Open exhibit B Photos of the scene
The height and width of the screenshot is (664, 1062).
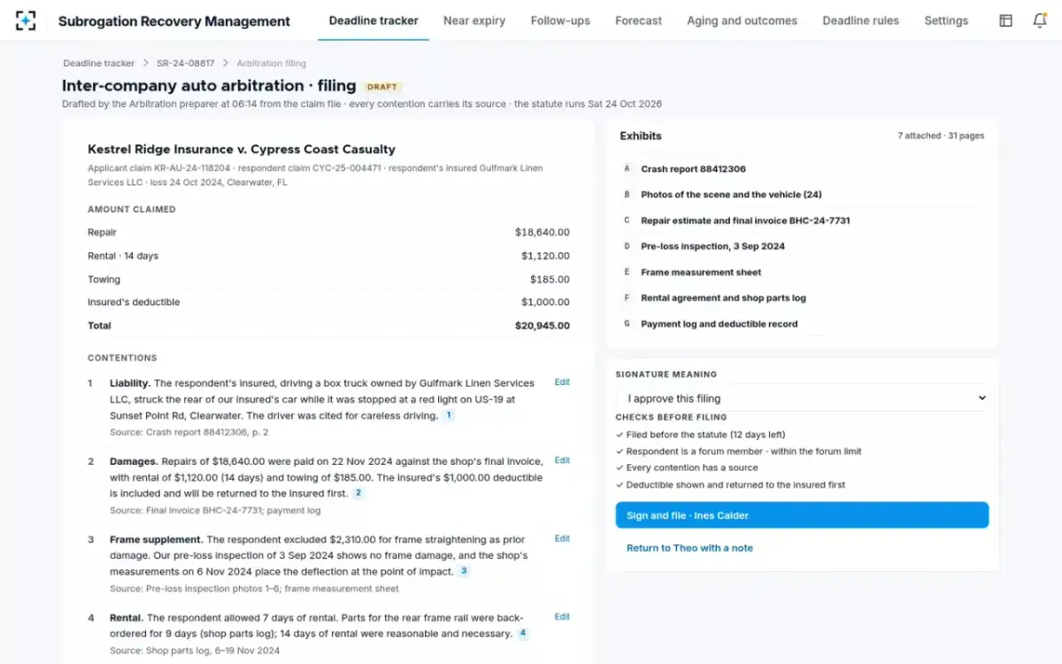click(802, 195)
